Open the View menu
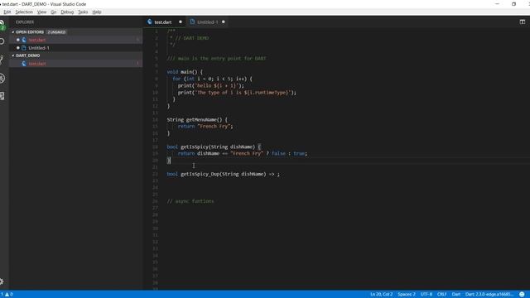This screenshot has height=298, width=530. coord(41,12)
